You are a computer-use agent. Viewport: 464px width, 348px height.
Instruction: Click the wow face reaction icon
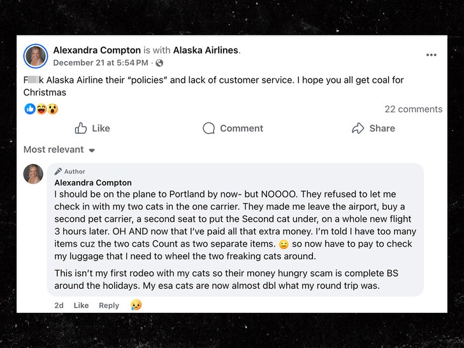(x=52, y=109)
